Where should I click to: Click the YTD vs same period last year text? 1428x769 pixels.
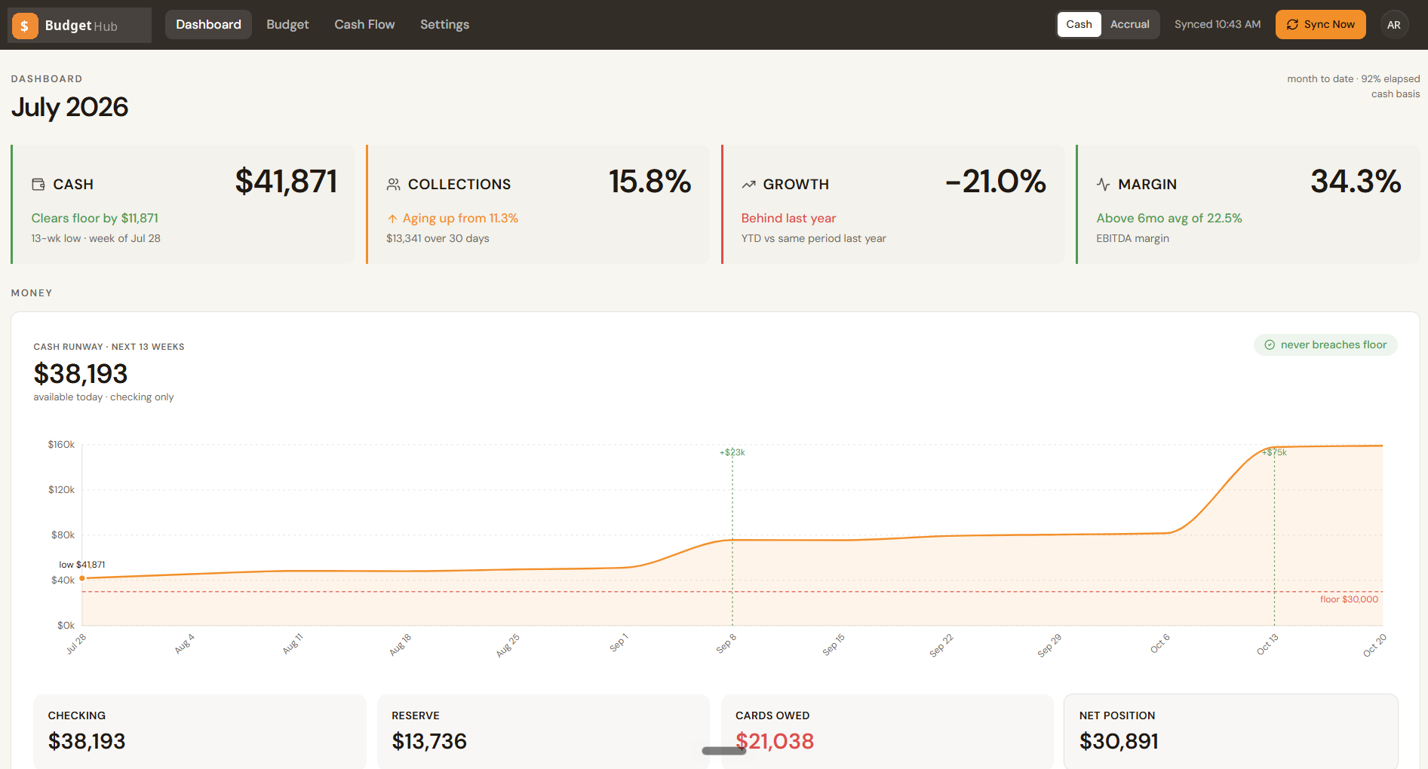pos(813,238)
